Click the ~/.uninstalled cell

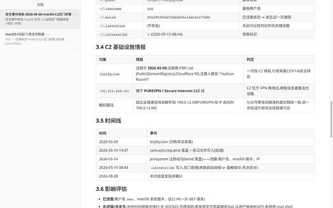click(x=120, y=34)
